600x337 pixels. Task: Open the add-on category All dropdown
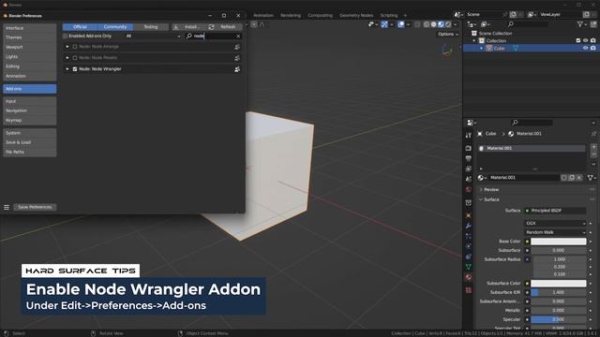(153, 36)
